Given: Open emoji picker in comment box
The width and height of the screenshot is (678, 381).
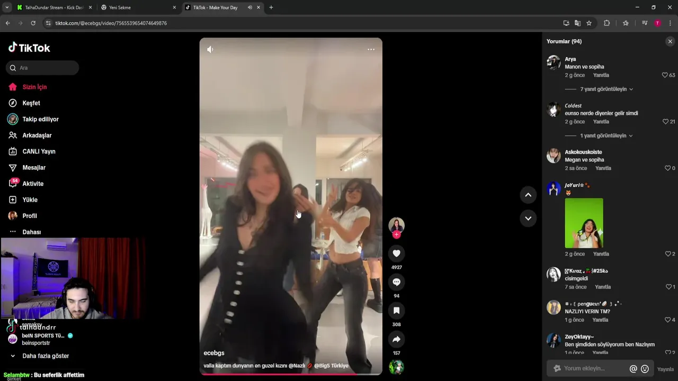Looking at the screenshot, I should coord(645,369).
